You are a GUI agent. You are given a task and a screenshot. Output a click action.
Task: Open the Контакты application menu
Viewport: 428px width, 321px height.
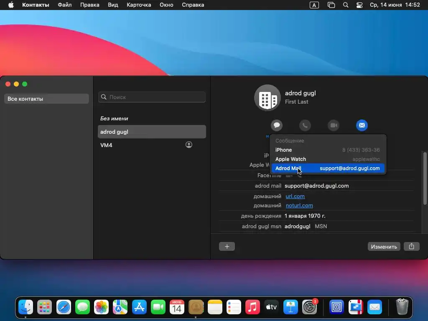(36, 5)
